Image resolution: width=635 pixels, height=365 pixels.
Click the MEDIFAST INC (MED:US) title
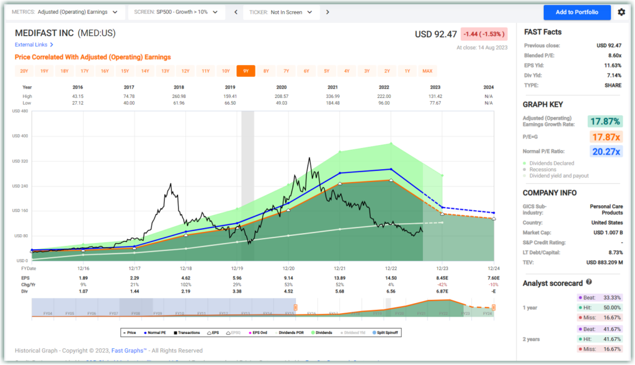[65, 33]
